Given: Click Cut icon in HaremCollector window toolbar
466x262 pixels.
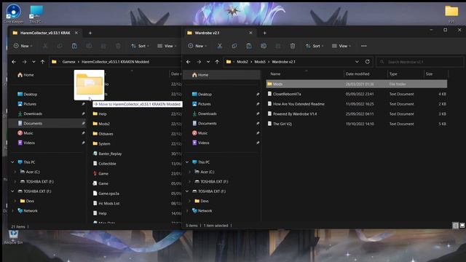Looking at the screenshot, I should (x=45, y=46).
